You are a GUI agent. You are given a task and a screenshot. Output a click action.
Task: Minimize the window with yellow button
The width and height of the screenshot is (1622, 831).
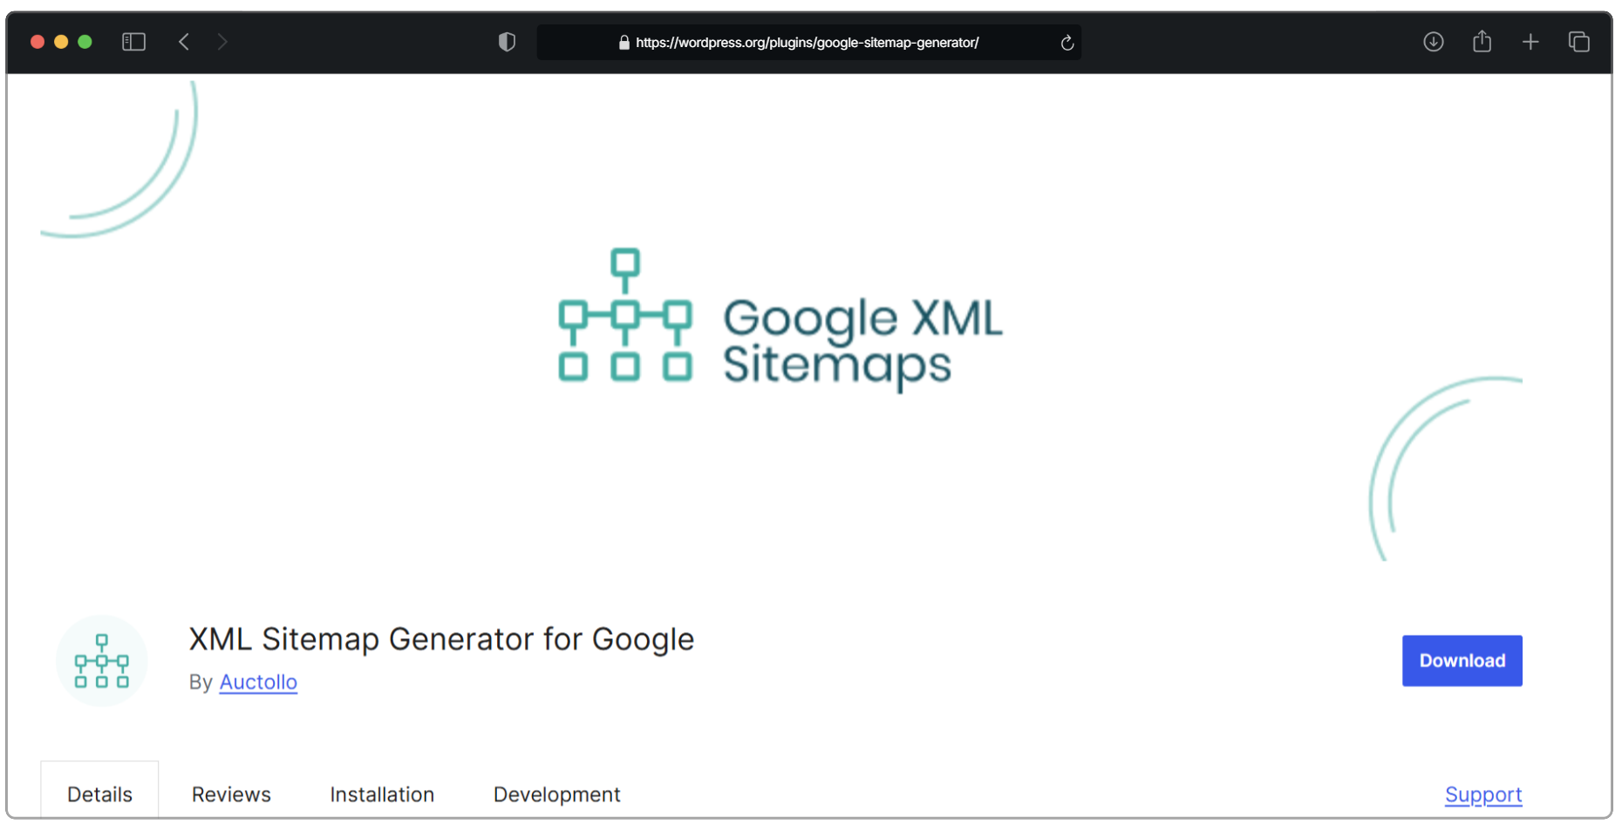coord(61,42)
